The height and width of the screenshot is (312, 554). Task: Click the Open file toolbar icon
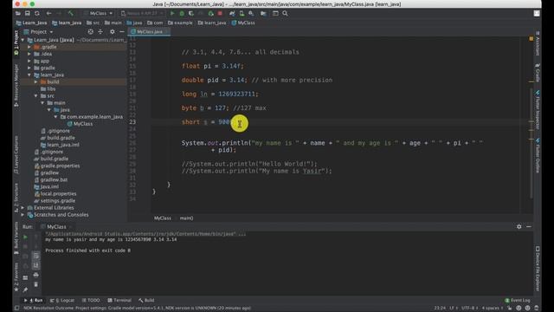tap(17, 14)
